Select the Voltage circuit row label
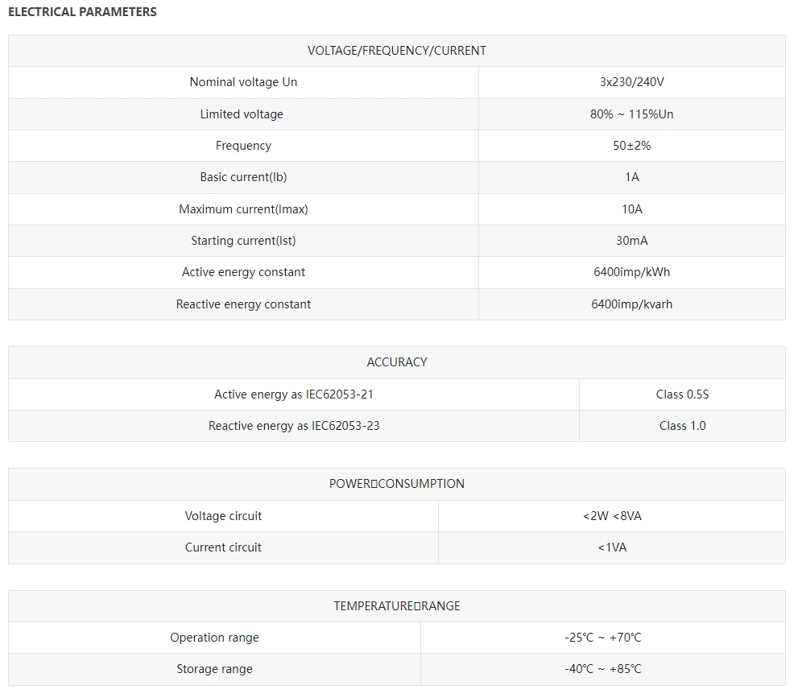Viewport: 798px width, 698px height. pos(223,516)
